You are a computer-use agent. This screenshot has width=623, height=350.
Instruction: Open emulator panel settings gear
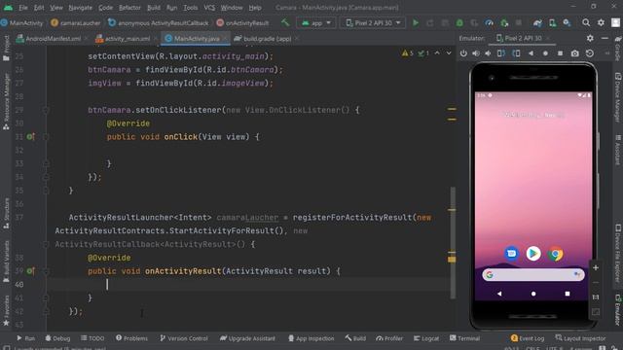click(x=590, y=38)
